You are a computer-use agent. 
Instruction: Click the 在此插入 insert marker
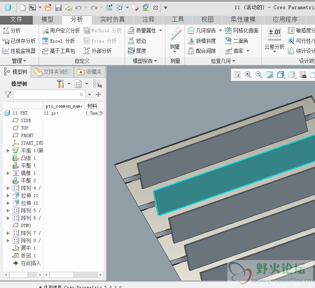tap(27, 263)
